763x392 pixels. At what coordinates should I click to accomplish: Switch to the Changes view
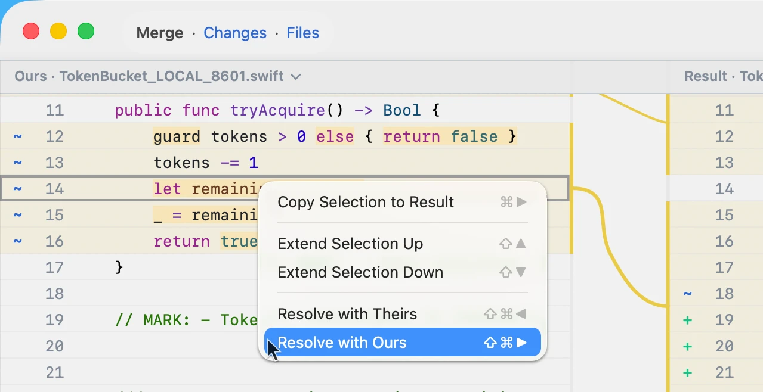coord(234,33)
